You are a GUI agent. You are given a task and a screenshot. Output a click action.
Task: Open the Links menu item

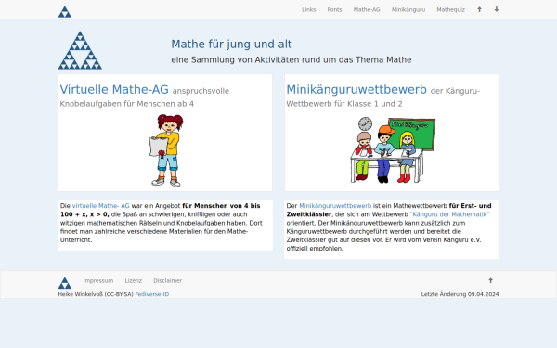coord(309,10)
